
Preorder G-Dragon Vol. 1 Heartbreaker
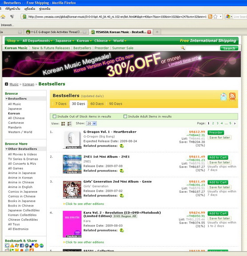[x=216, y=133]
